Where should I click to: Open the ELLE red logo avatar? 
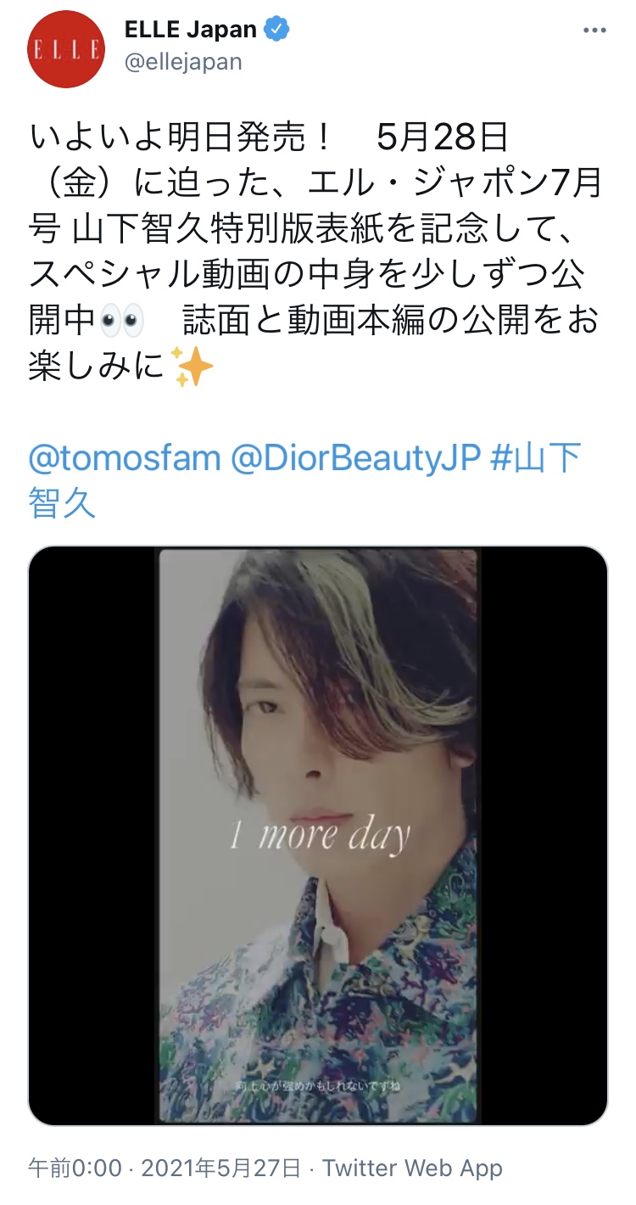click(x=66, y=49)
